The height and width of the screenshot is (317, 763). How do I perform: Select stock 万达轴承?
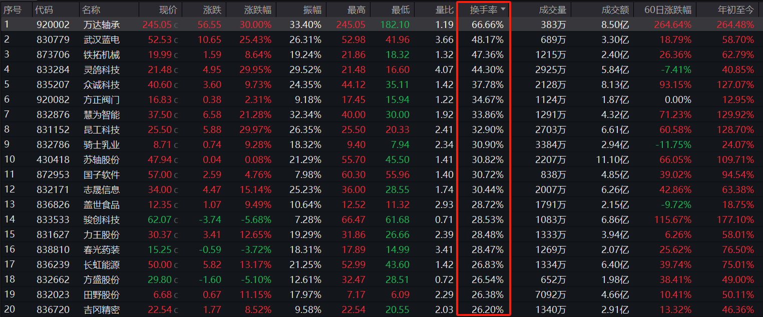pos(102,24)
